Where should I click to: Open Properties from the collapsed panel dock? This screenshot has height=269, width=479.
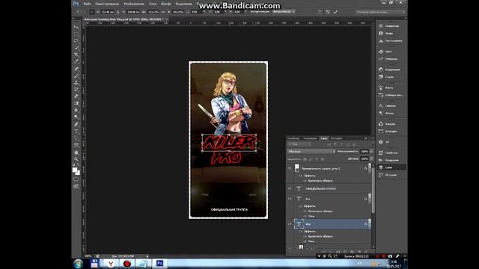pyautogui.click(x=391, y=152)
